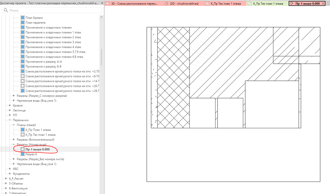Click the magnifier icon in the search box
330x194 pixels.
click(x=6, y=10)
